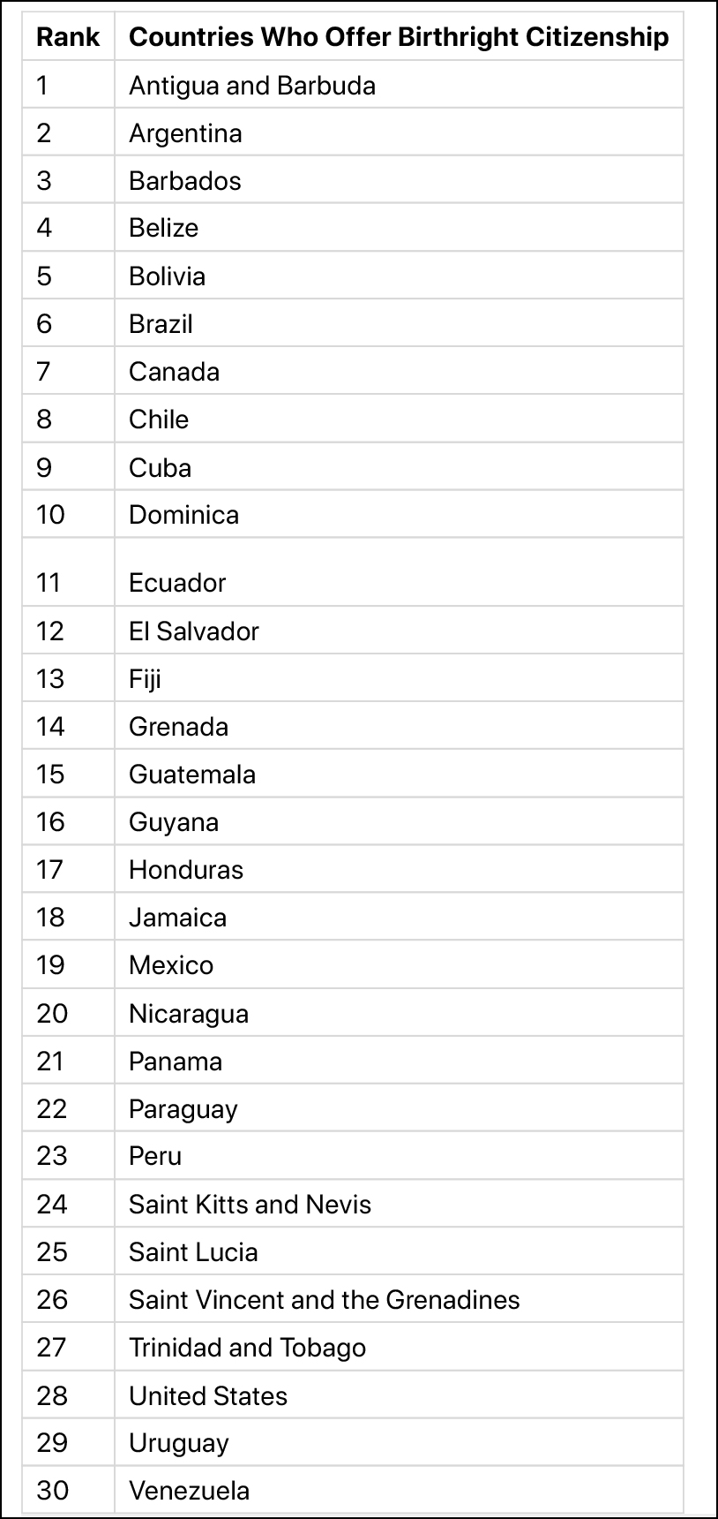Image resolution: width=718 pixels, height=1519 pixels.
Task: Click the Ecuador cell
Action: point(399,572)
